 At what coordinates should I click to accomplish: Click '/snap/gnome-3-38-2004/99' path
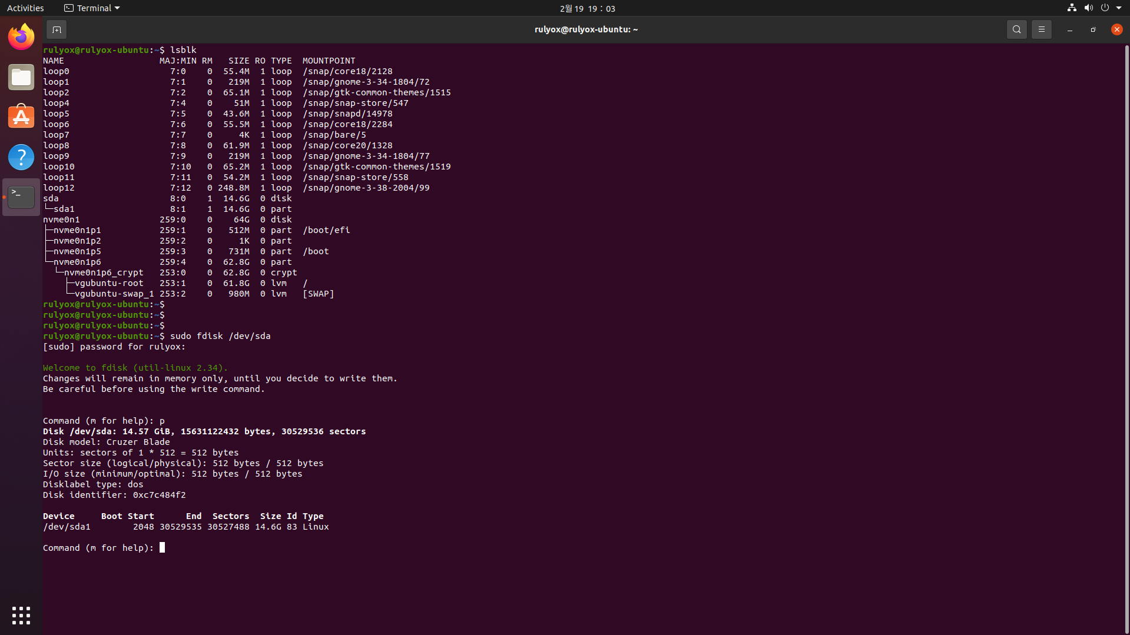point(366,188)
